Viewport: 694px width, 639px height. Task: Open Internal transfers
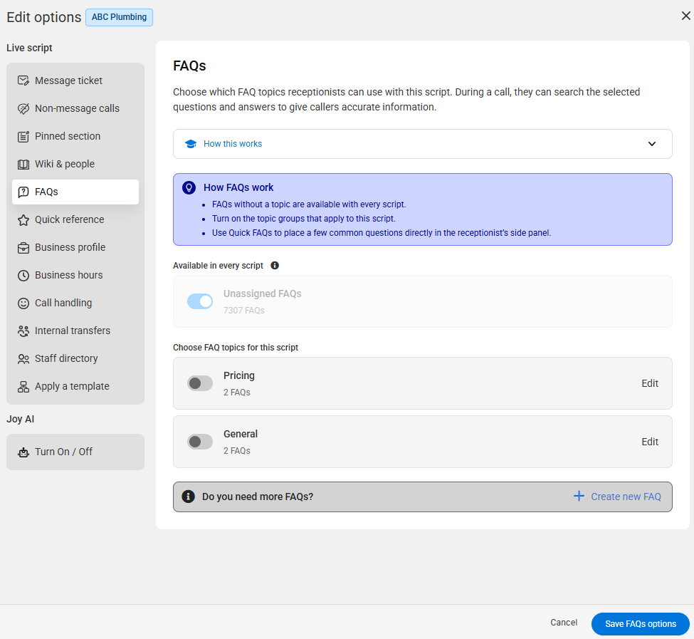click(x=75, y=331)
